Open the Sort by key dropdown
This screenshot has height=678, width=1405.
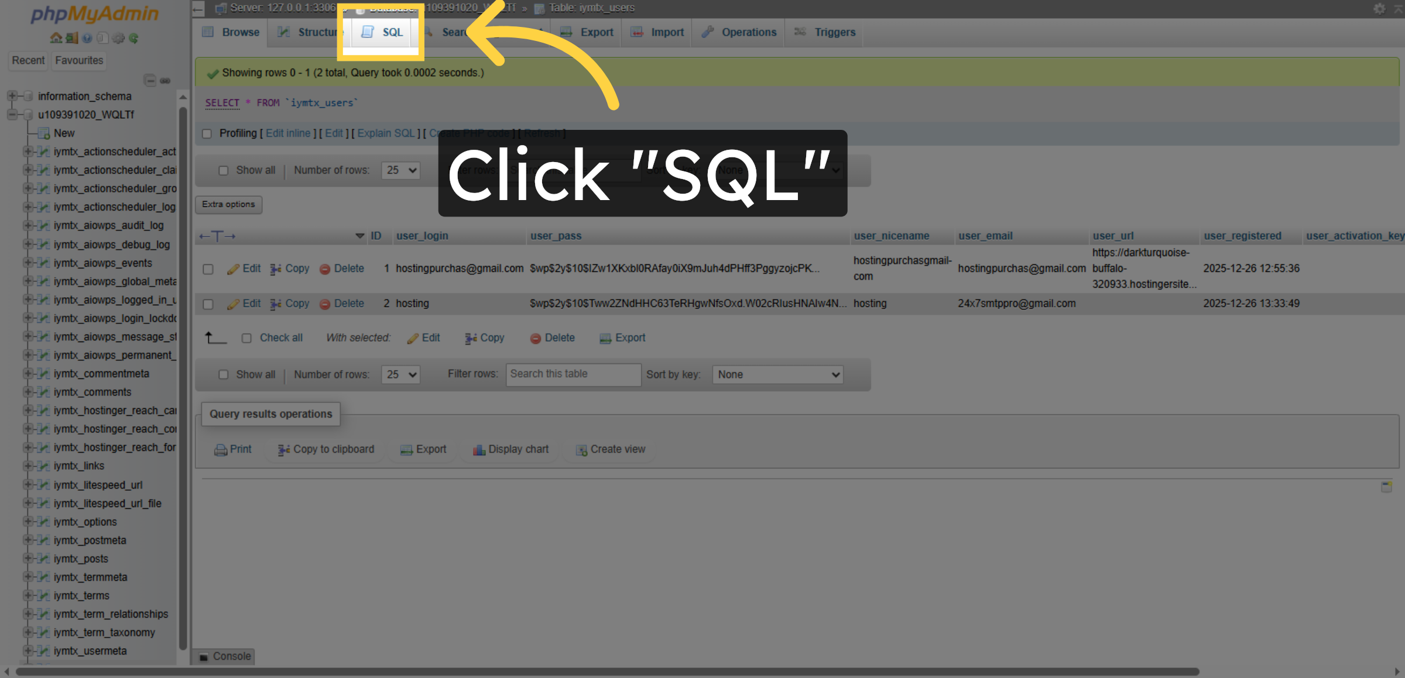pos(777,374)
